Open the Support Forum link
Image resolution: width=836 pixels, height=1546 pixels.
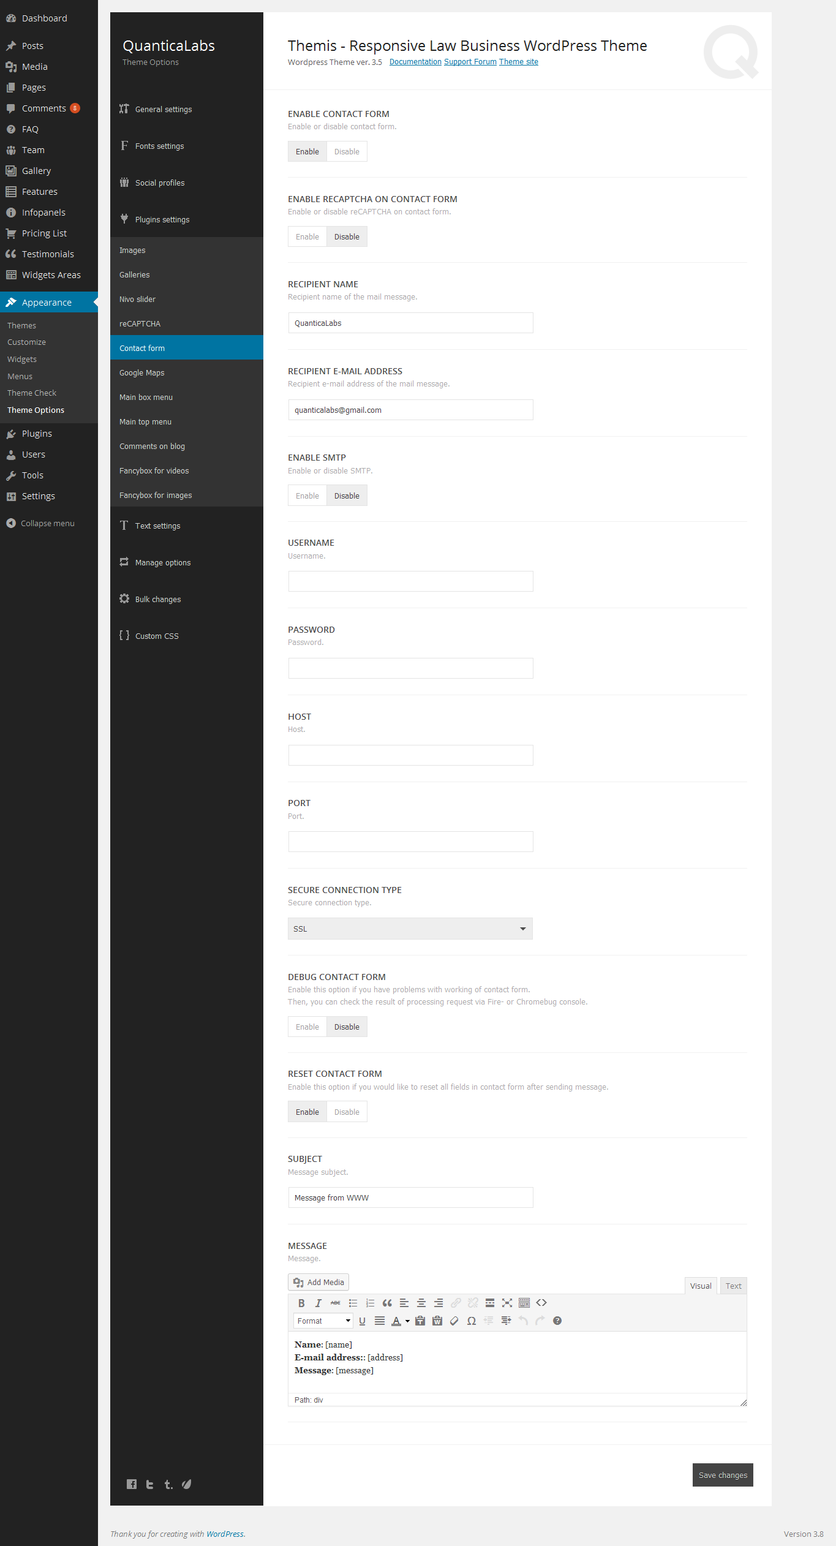pos(470,62)
